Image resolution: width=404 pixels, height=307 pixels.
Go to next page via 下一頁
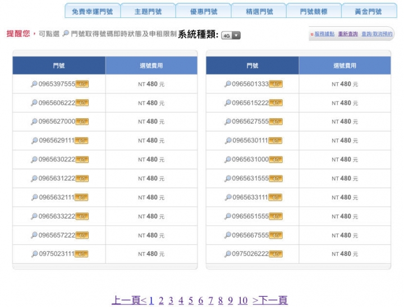pyautogui.click(x=270, y=300)
